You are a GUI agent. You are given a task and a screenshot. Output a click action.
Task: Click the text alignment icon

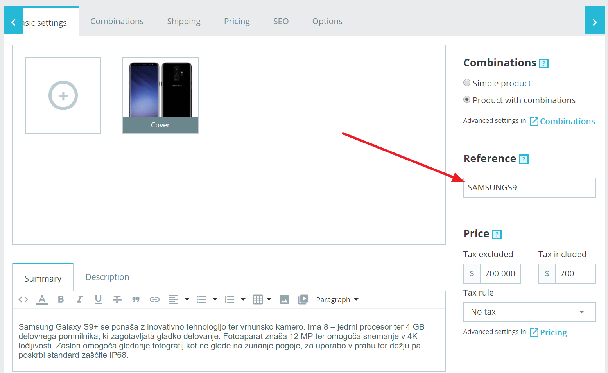tap(173, 299)
